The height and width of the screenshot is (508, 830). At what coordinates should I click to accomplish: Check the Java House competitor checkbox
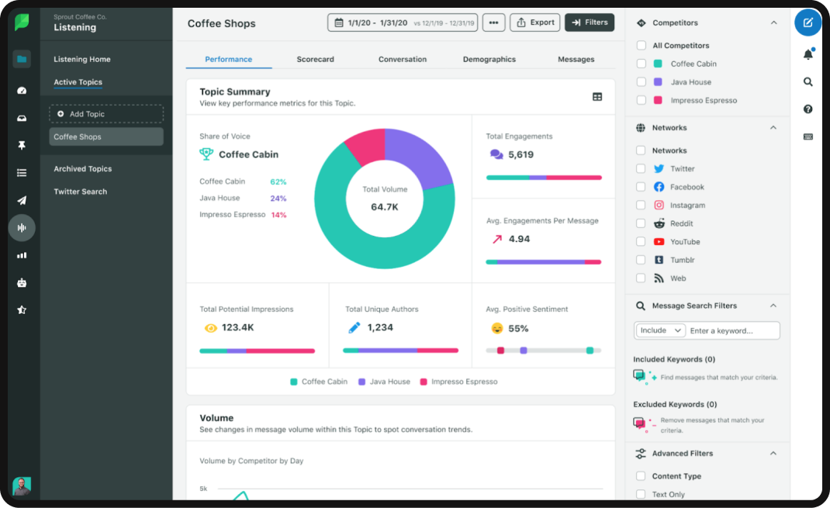click(x=641, y=82)
